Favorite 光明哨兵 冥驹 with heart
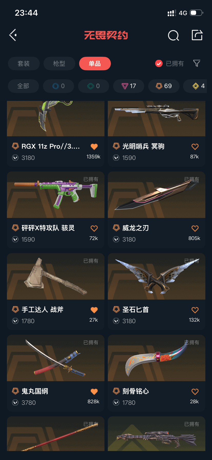 pyautogui.click(x=195, y=147)
